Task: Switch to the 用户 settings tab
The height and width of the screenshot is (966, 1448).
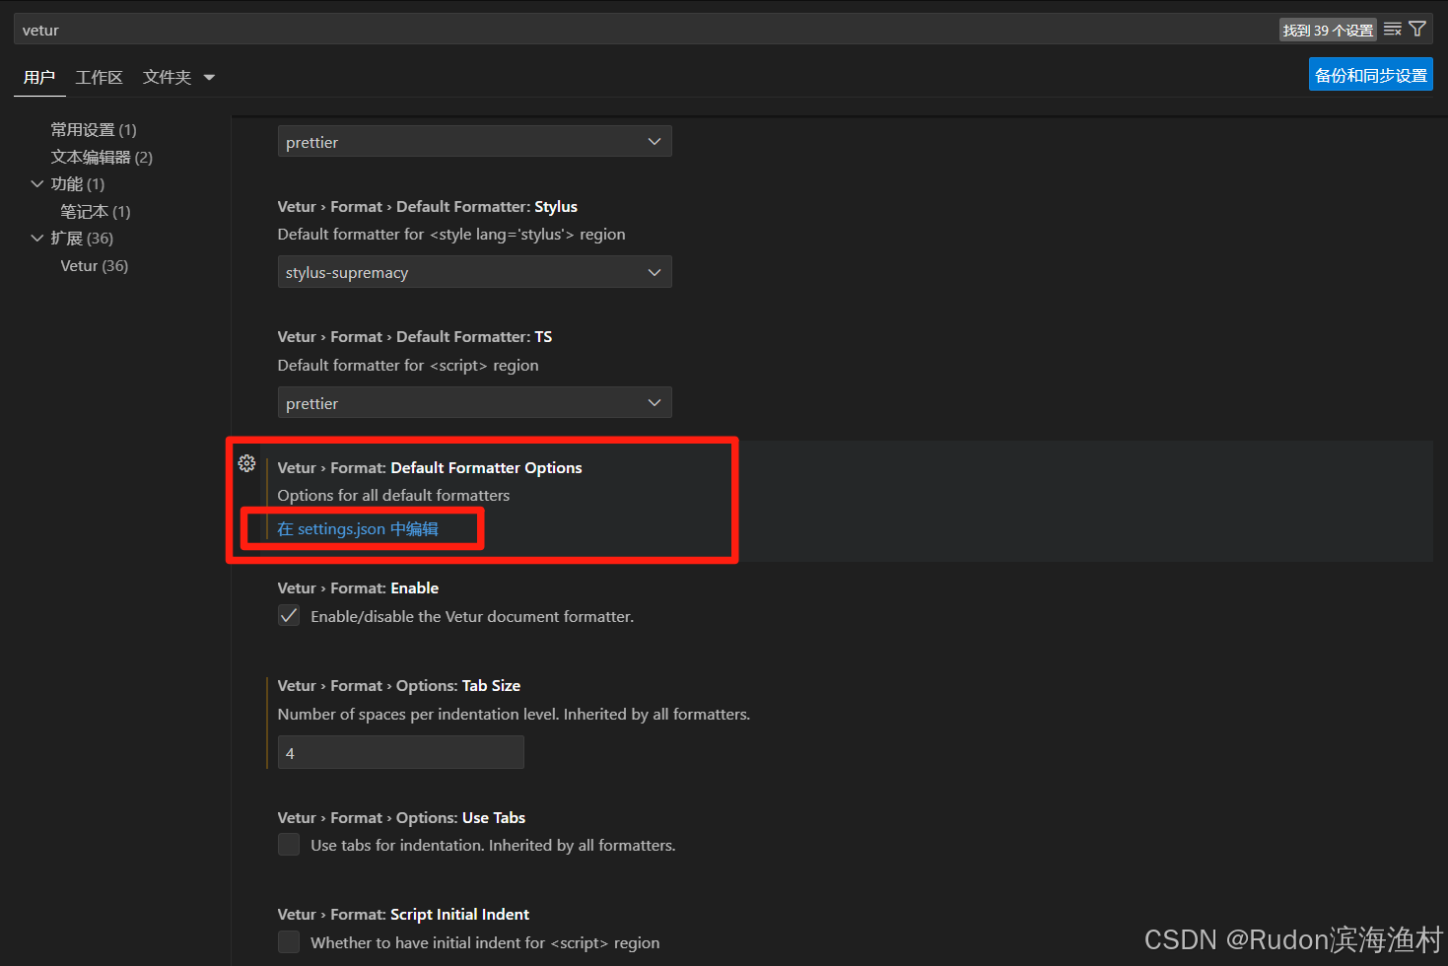Action: (39, 77)
